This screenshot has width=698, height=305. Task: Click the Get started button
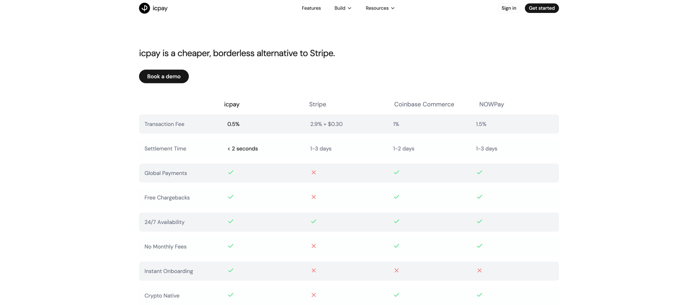click(x=542, y=8)
